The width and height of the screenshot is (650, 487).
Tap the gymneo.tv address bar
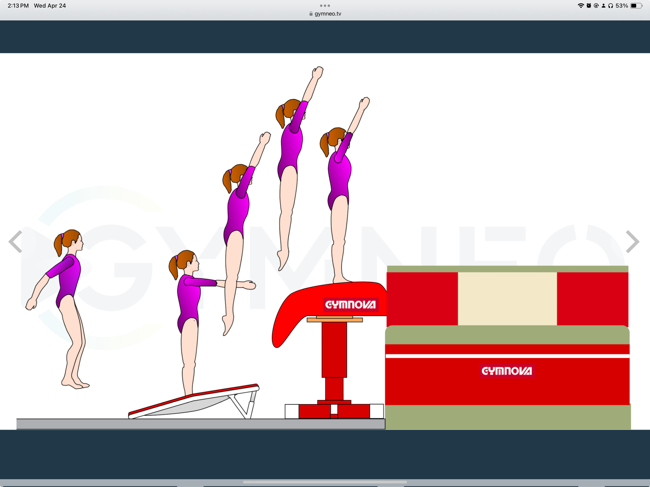click(x=327, y=13)
